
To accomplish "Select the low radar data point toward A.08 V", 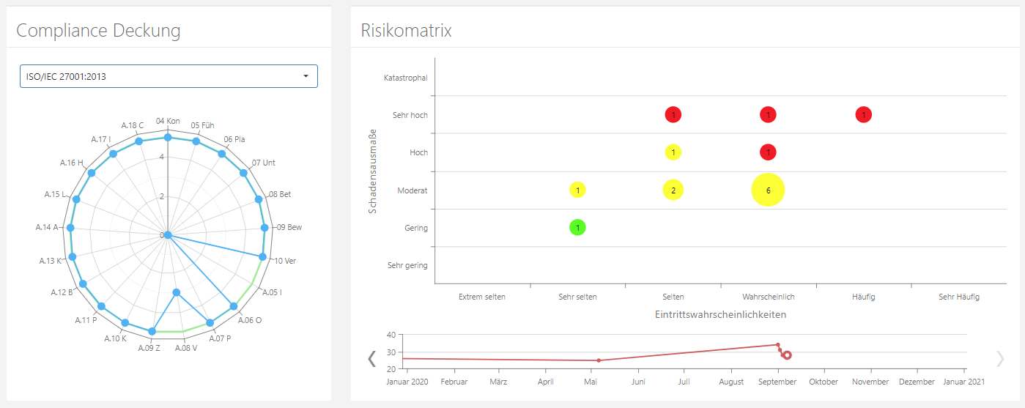I will pos(176,293).
